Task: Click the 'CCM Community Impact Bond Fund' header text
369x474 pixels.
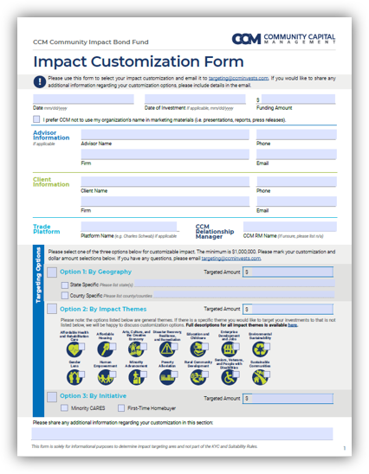Action: 90,42
